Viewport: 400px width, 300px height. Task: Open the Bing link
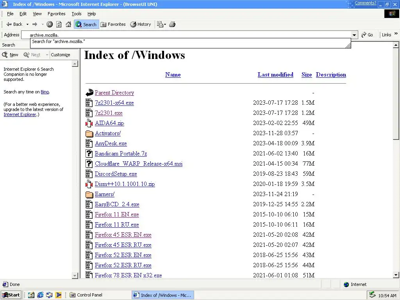(45, 92)
